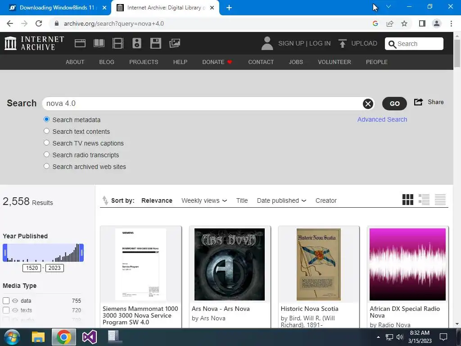Select Search text contents option
This screenshot has height=346, width=461.
coord(46,131)
